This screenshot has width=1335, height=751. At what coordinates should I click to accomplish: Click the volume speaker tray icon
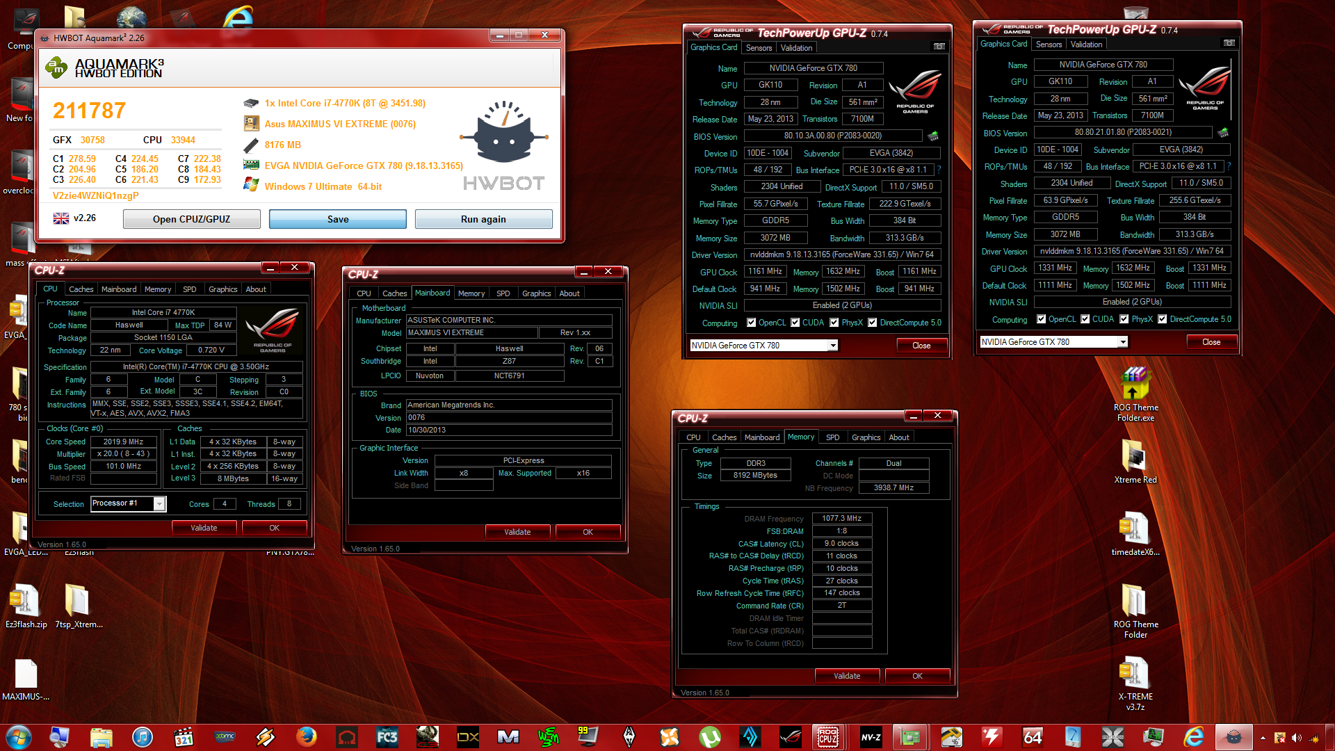(1296, 738)
